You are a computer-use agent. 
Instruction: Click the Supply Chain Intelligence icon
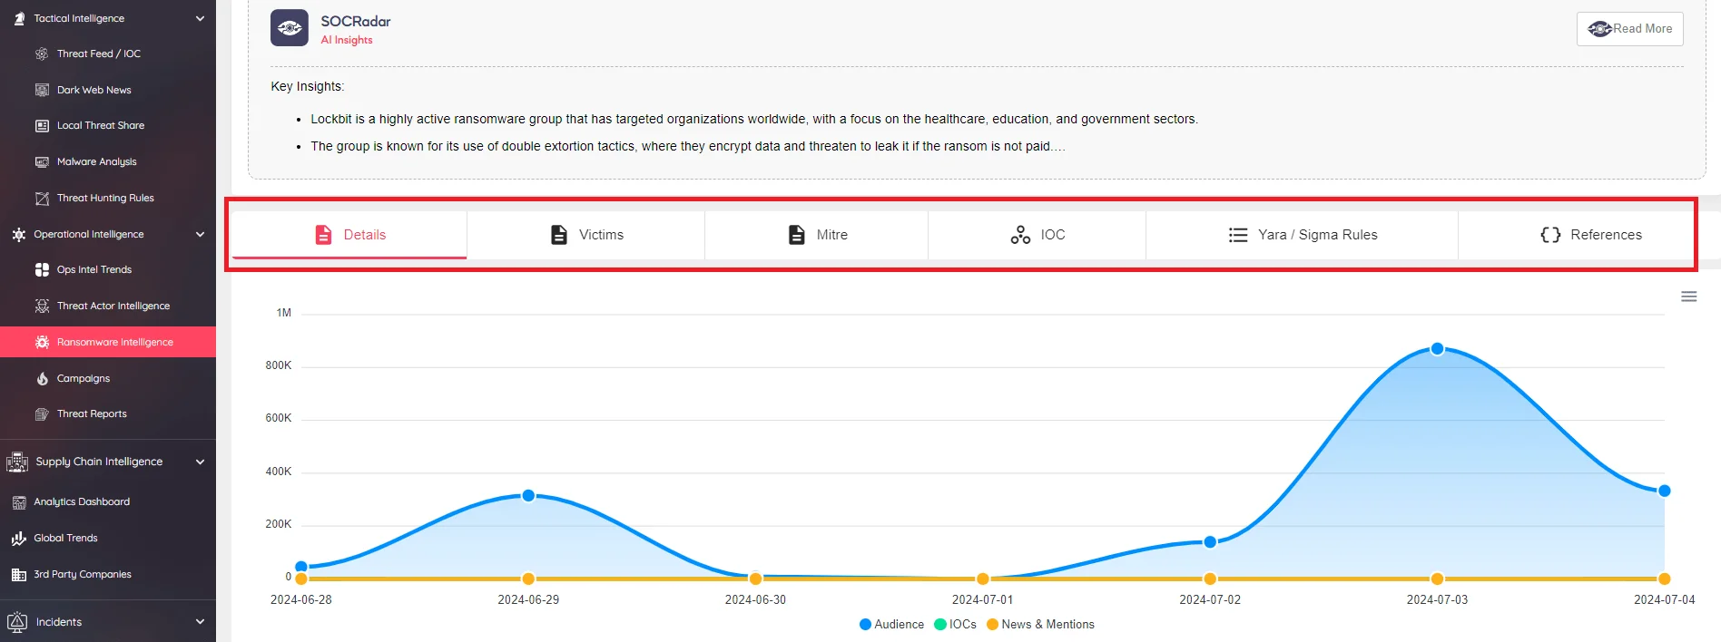point(17,462)
